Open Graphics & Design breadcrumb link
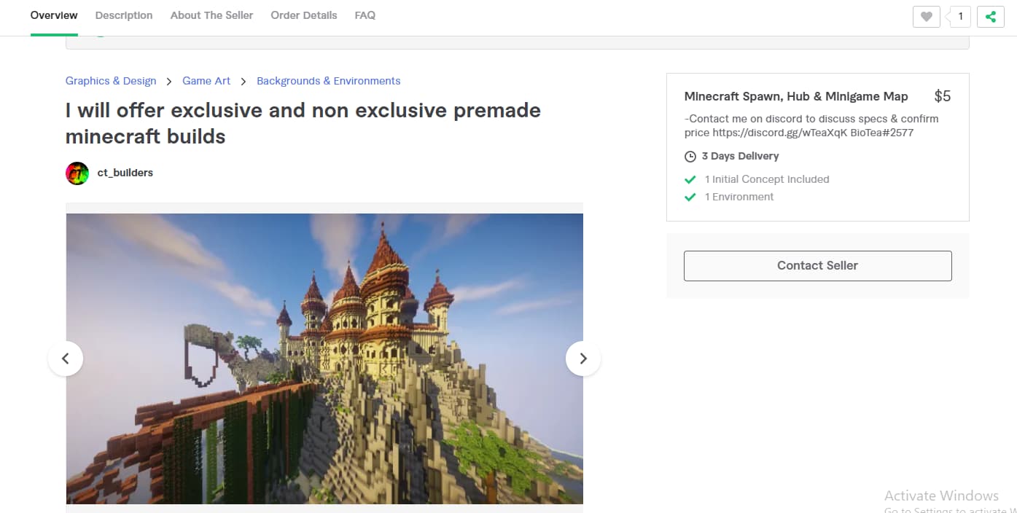Screen dimensions: 1017x513 (111, 81)
